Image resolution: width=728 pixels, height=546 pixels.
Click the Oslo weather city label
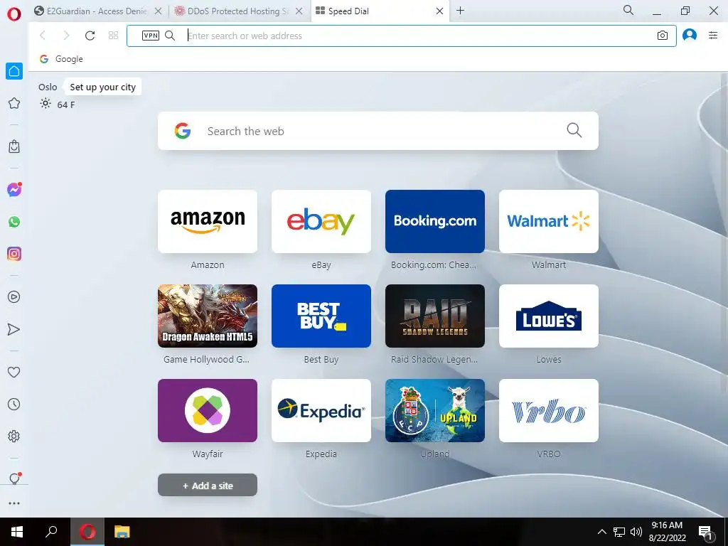point(48,87)
